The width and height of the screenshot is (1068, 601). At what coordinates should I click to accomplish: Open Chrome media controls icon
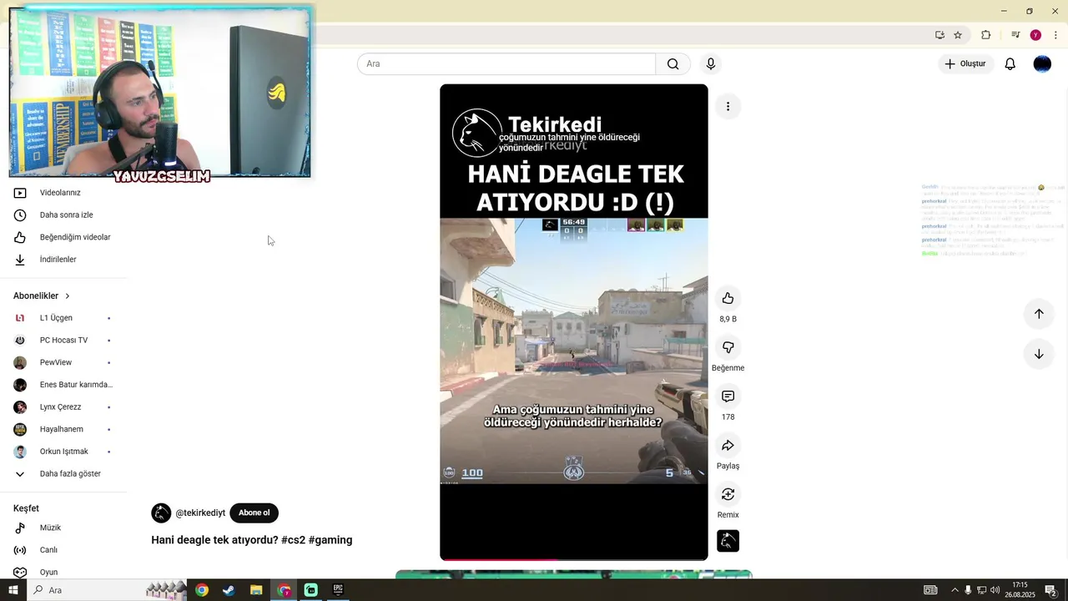[x=1015, y=35]
